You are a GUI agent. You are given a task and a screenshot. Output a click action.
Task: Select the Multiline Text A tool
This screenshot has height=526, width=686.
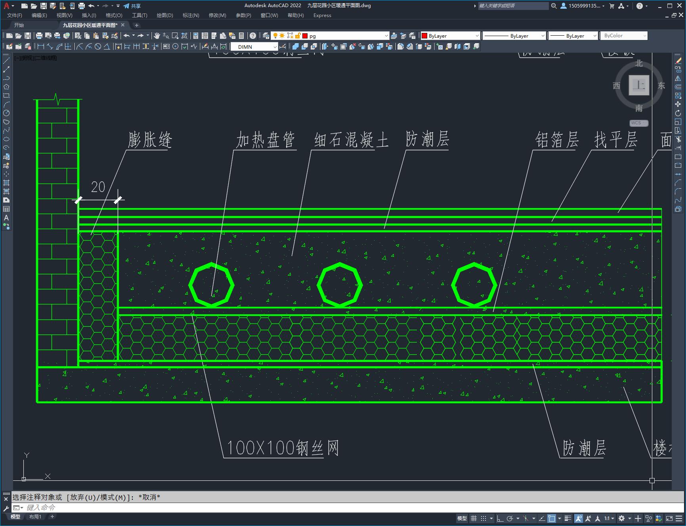click(6, 218)
